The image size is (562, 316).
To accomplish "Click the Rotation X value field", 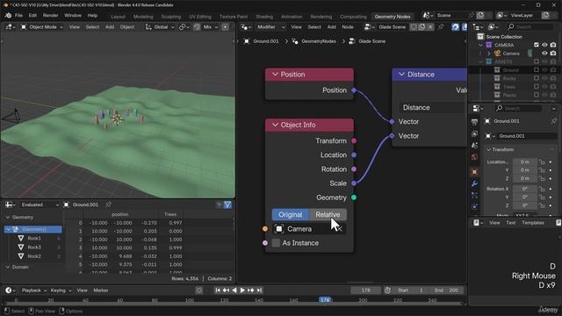I will (x=524, y=189).
